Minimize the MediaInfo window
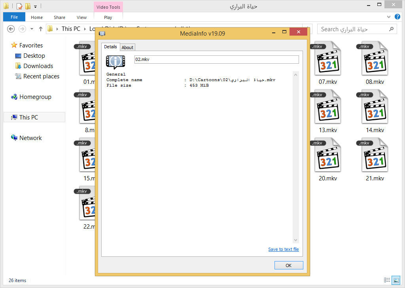The image size is (405, 288). click(x=274, y=32)
